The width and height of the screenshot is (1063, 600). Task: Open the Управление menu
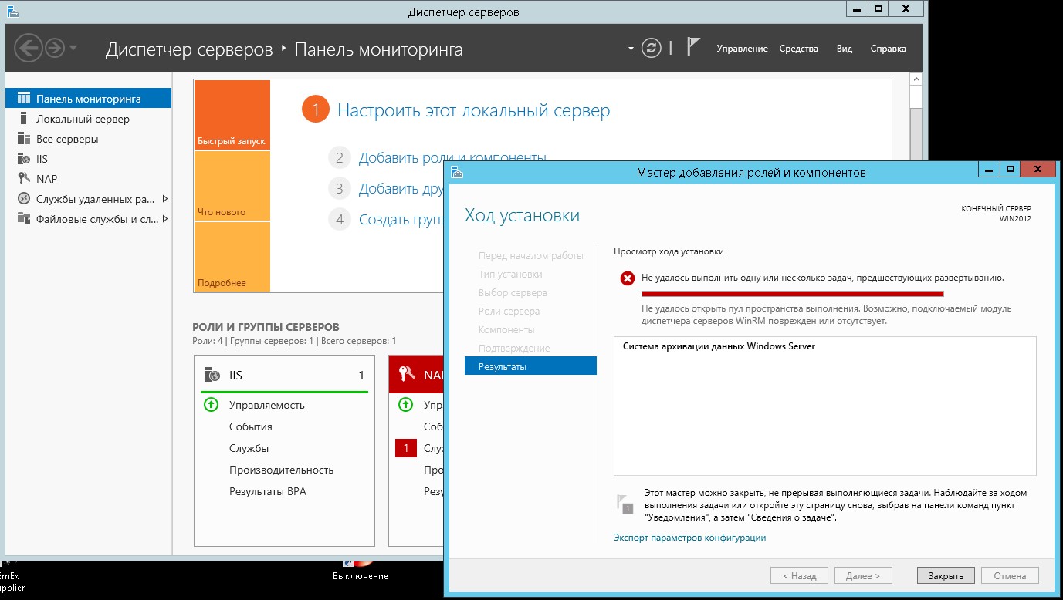[742, 49]
